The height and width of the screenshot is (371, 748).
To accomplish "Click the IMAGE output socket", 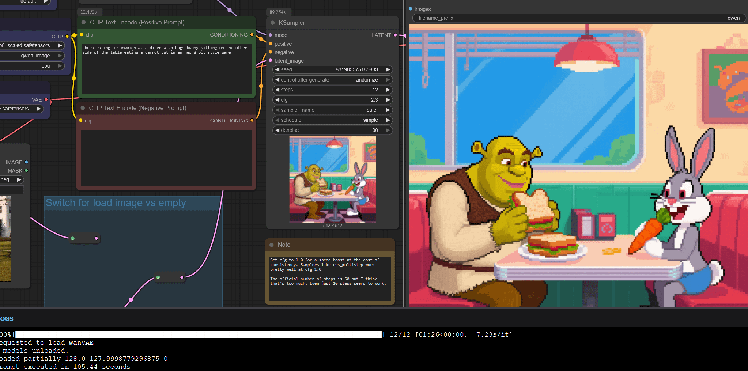I will tap(26, 162).
